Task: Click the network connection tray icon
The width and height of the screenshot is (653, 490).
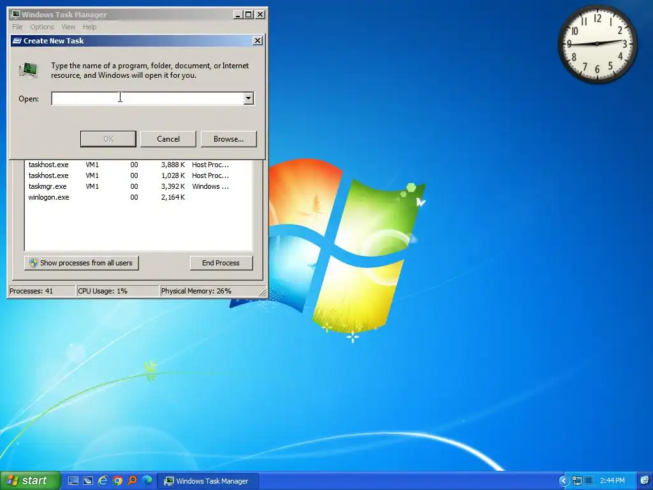Action: tap(576, 481)
